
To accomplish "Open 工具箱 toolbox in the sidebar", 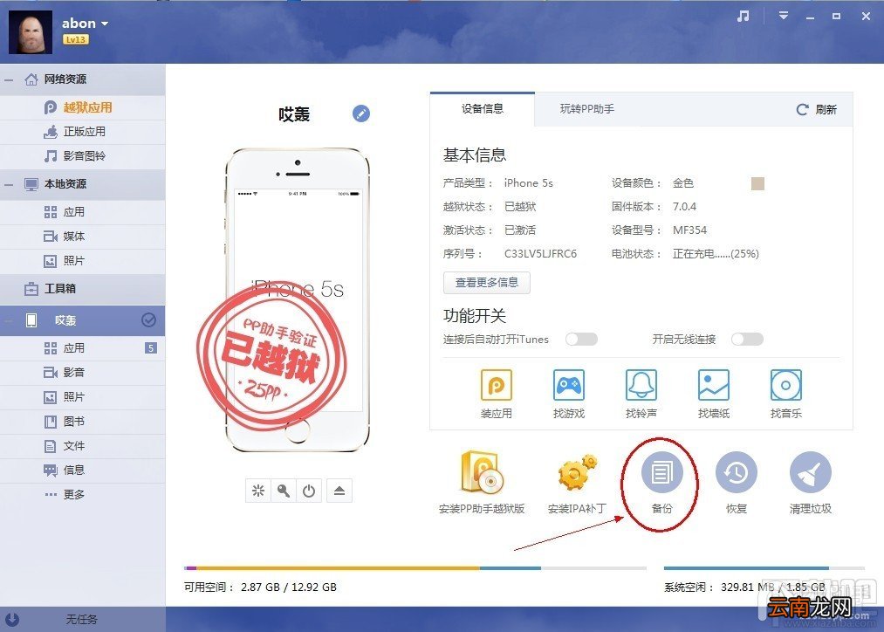I will click(x=82, y=289).
